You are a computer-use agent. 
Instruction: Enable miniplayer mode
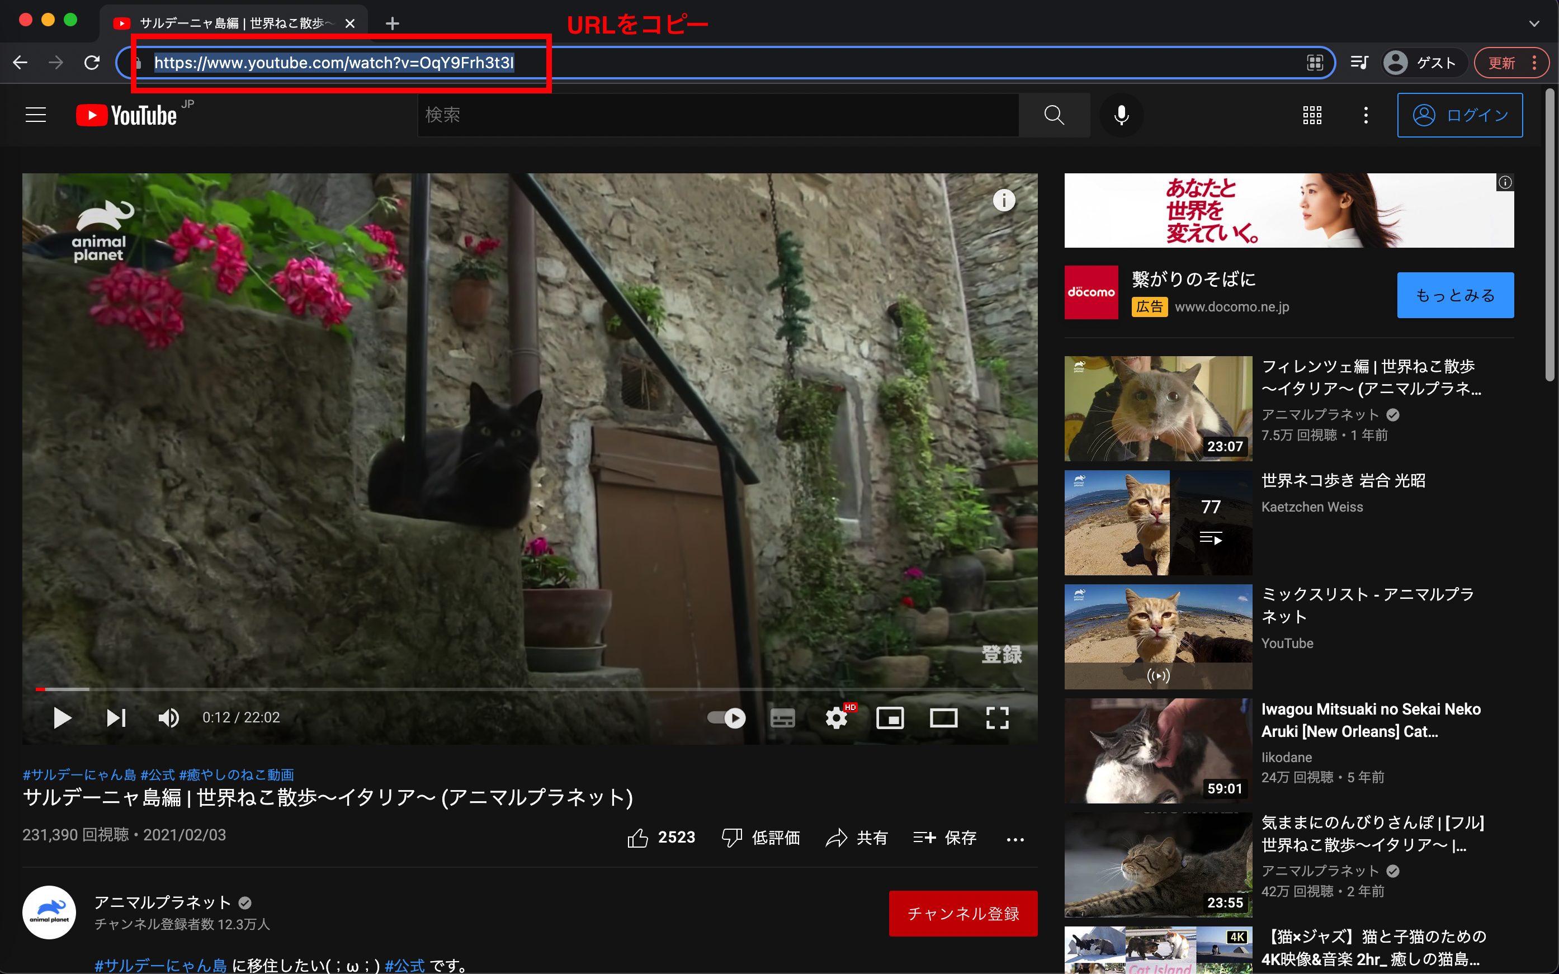(890, 717)
